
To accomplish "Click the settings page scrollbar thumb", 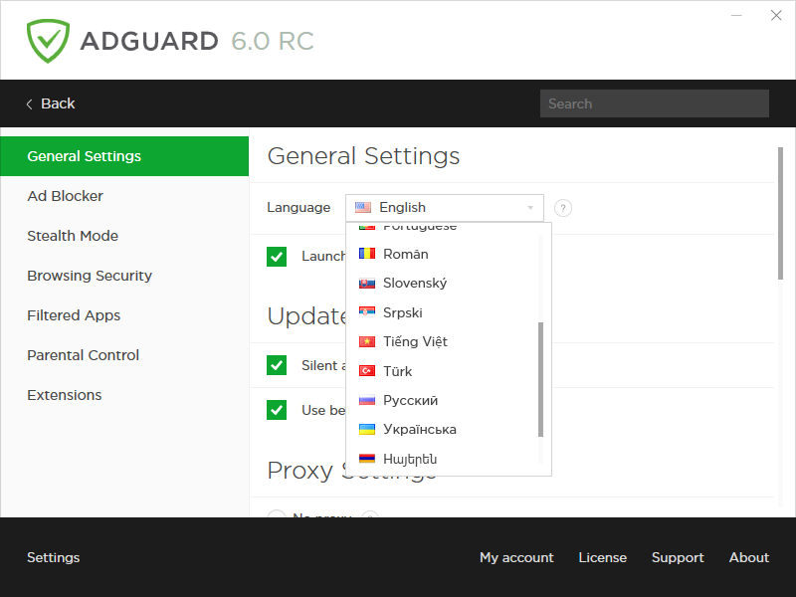I will tap(780, 213).
